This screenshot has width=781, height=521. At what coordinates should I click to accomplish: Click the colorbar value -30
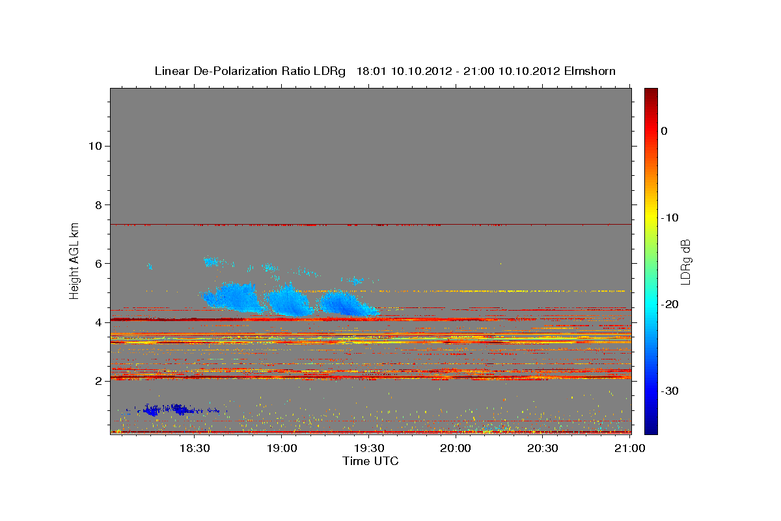click(670, 391)
